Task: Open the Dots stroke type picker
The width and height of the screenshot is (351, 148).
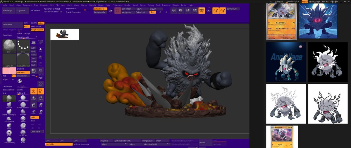Action: 23,46
